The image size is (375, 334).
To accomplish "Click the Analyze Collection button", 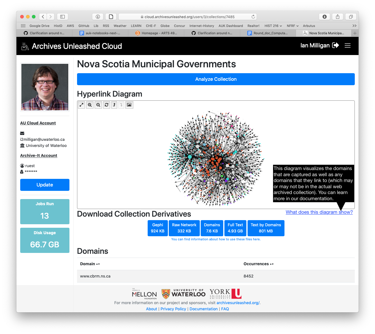I will [216, 79].
